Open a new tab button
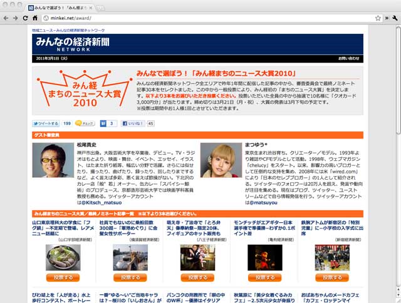Viewport: 401px width, 303px height. 100,8
